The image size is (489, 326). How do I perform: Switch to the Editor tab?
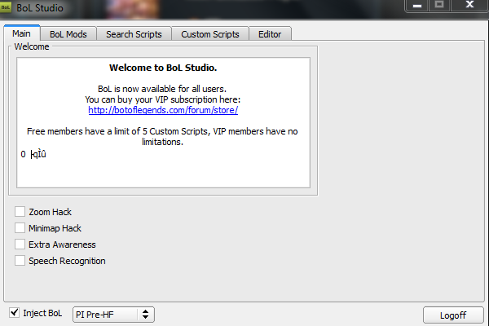[x=270, y=34]
